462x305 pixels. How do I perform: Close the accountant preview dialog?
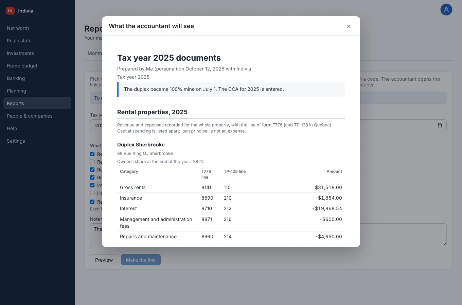pyautogui.click(x=349, y=26)
